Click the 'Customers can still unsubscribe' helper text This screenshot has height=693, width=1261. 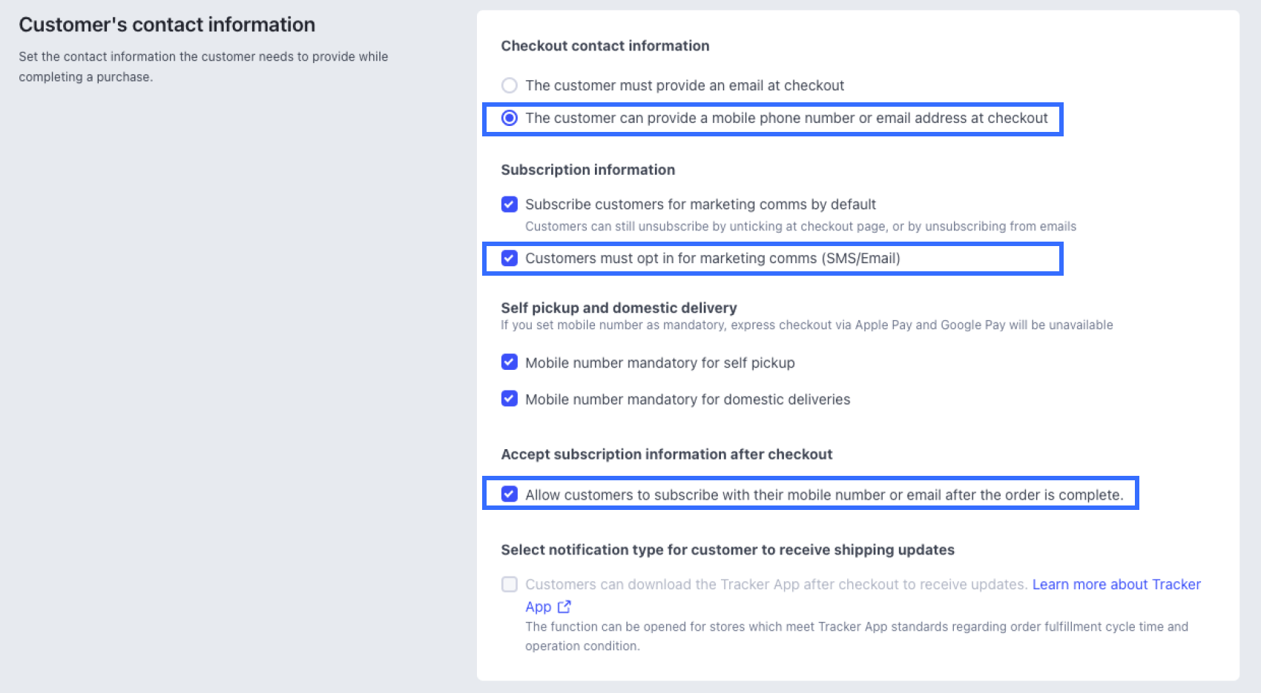(800, 226)
